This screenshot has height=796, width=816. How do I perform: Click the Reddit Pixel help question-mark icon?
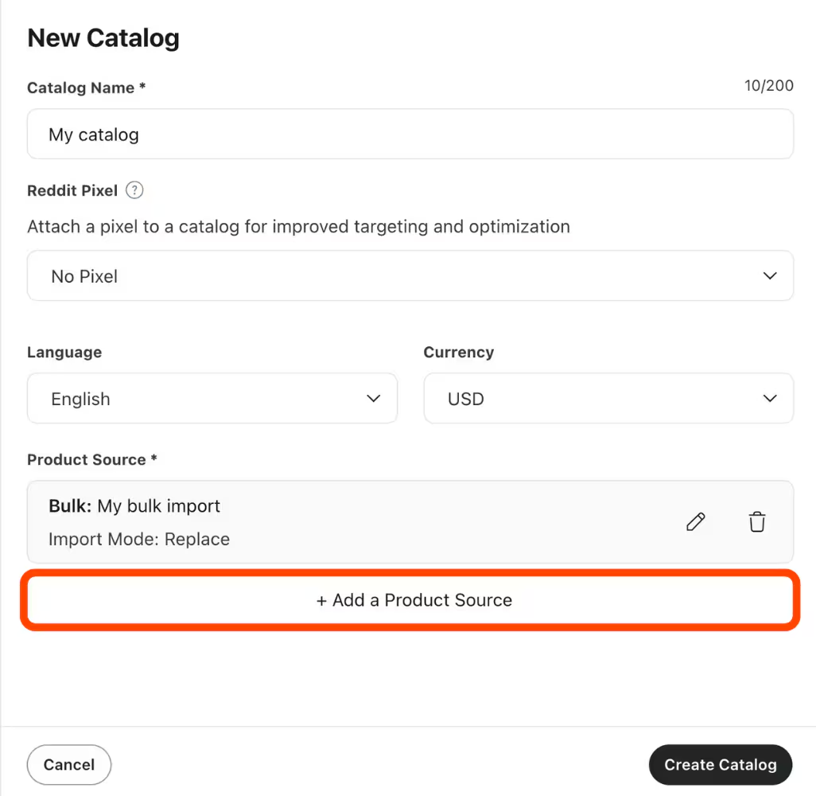[x=135, y=190]
